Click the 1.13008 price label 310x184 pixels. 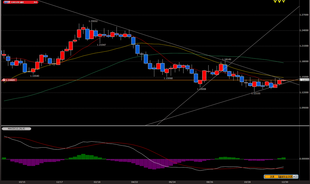point(201,89)
